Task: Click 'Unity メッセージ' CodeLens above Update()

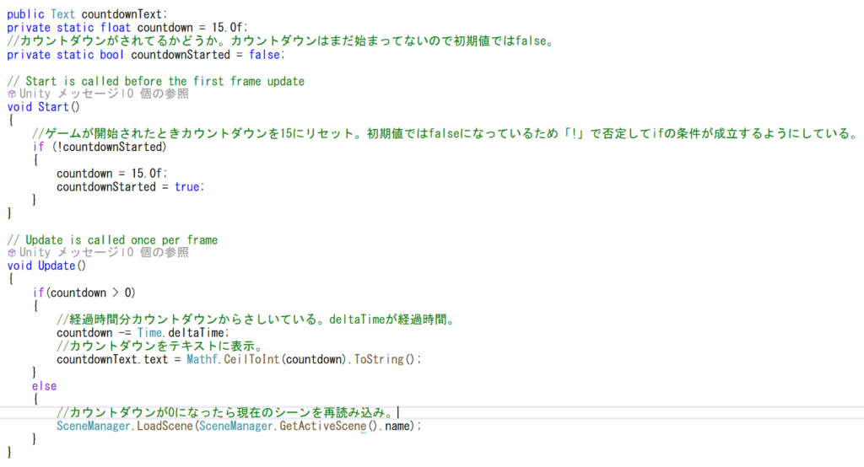Action: 68,252
